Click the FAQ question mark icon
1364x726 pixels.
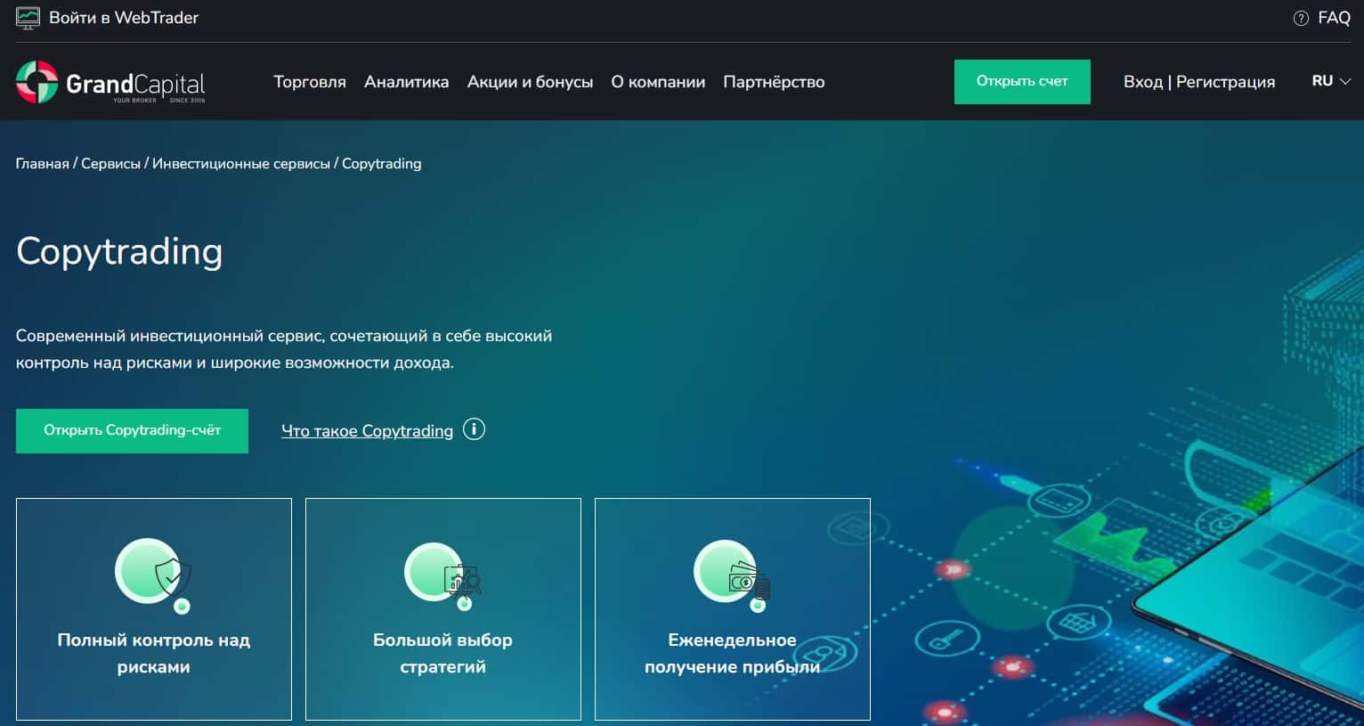coord(1301,18)
